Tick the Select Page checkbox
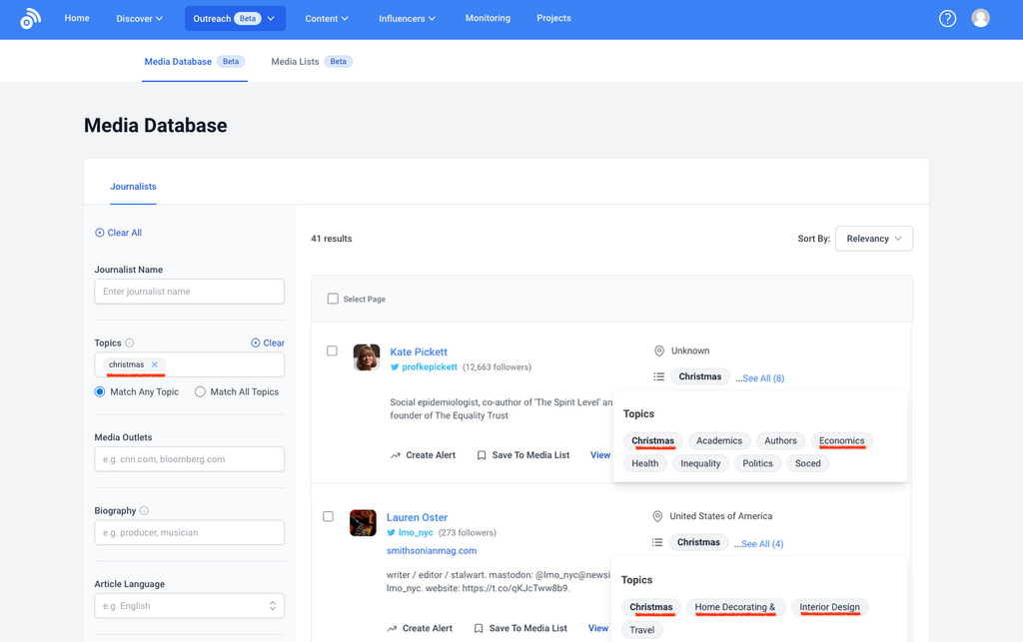This screenshot has width=1023, height=642. click(333, 299)
